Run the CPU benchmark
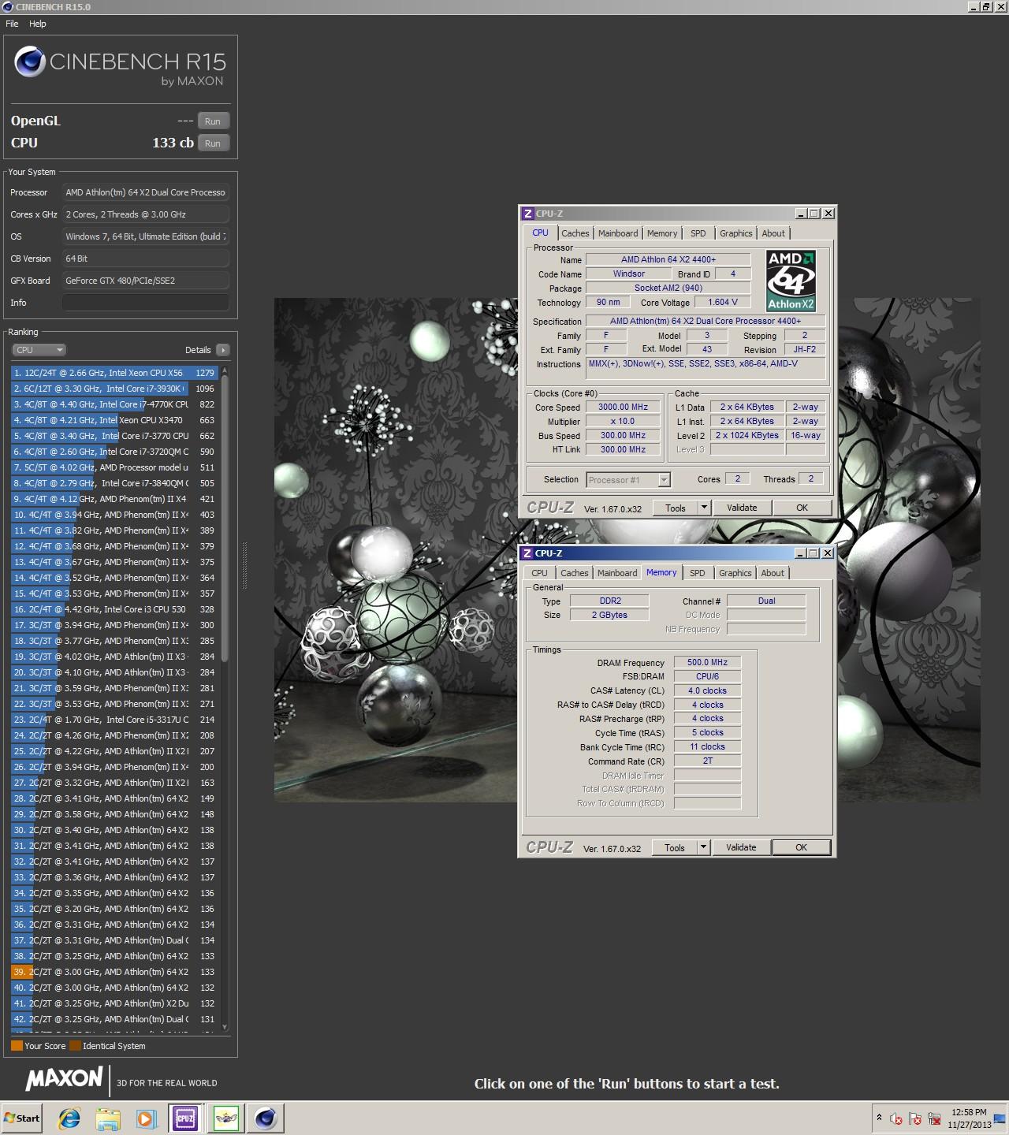The height and width of the screenshot is (1135, 1009). pos(213,143)
